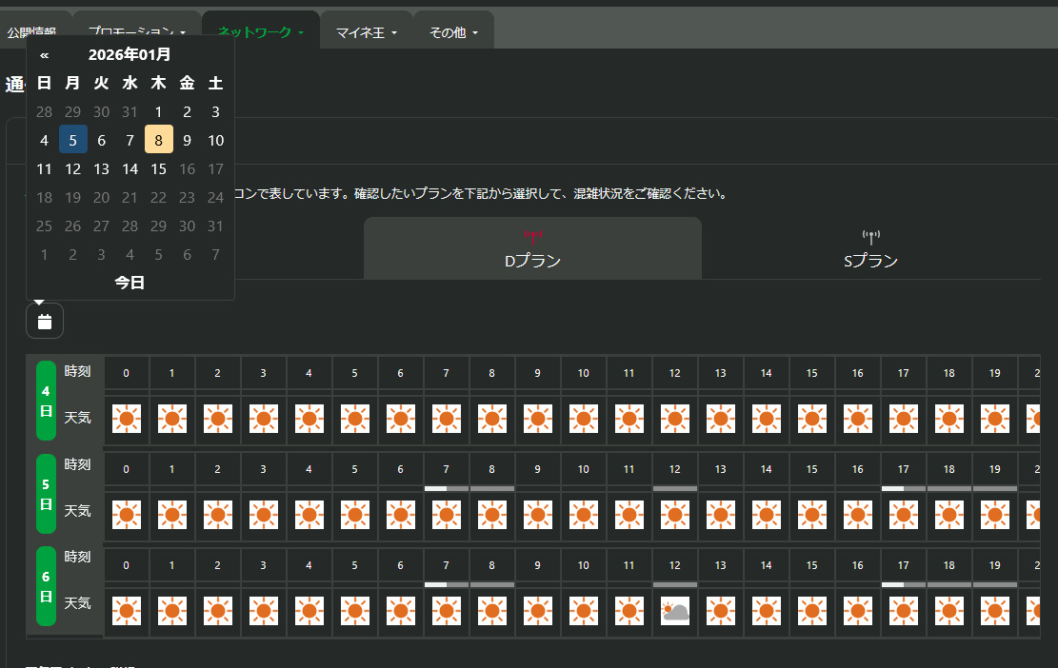This screenshot has width=1058, height=668.
Task: Click the D plan antenna icon
Action: 532,236
